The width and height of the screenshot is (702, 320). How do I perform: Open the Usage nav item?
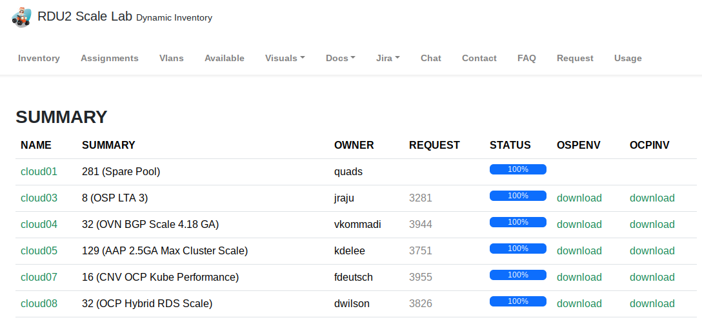pyautogui.click(x=628, y=58)
